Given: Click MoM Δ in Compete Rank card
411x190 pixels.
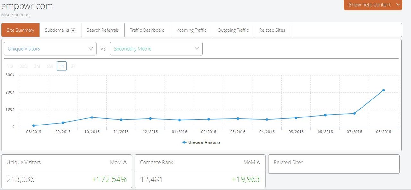Looking at the screenshot, I should point(252,162).
